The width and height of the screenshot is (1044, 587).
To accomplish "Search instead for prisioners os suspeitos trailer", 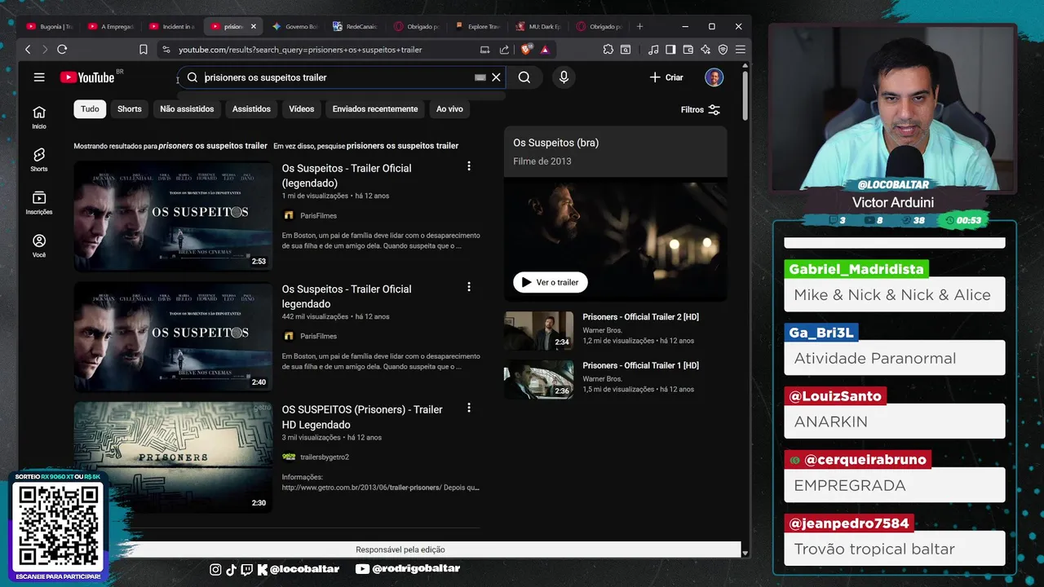I will click(402, 146).
